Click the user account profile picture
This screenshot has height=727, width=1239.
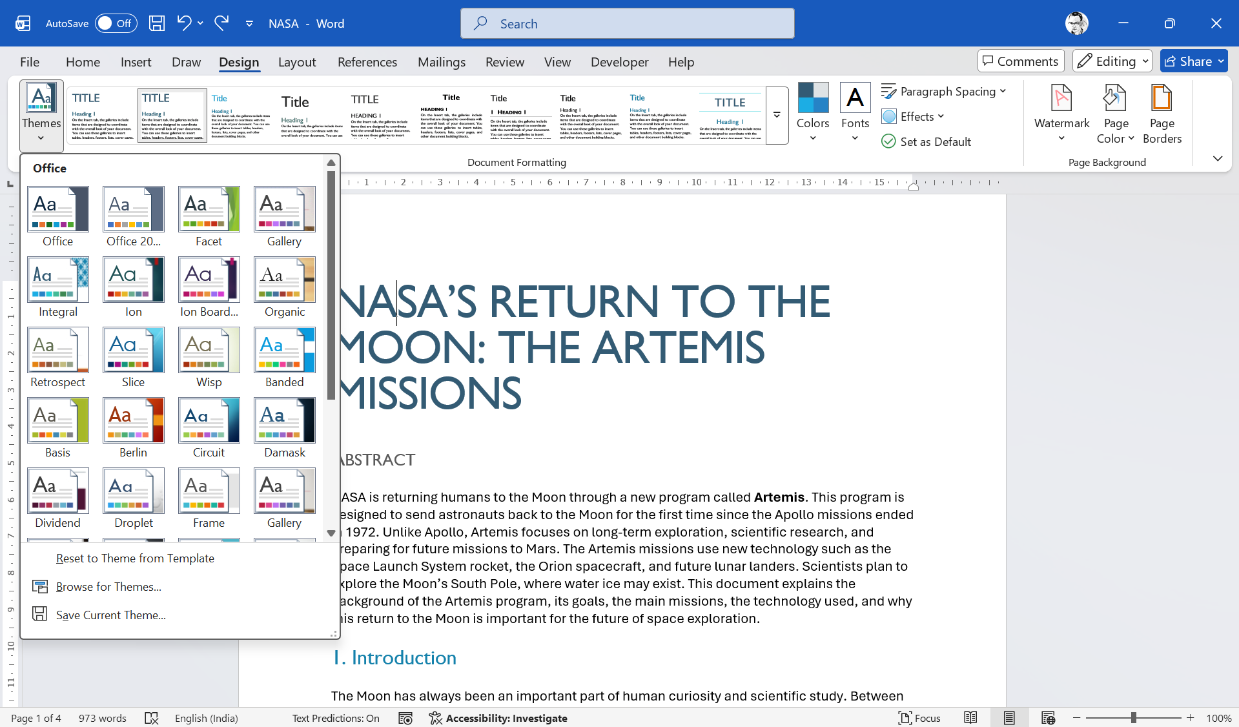(1076, 23)
